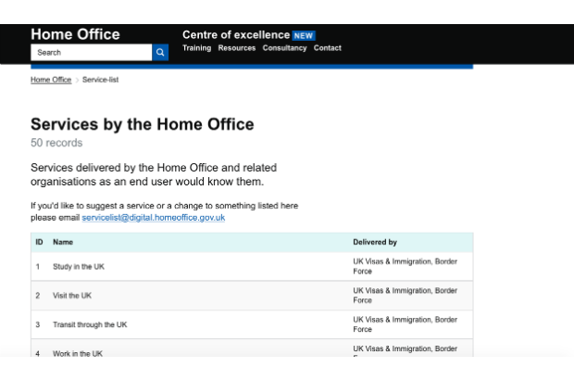Open the Study in the UK row
574x380 pixels.
252,266
